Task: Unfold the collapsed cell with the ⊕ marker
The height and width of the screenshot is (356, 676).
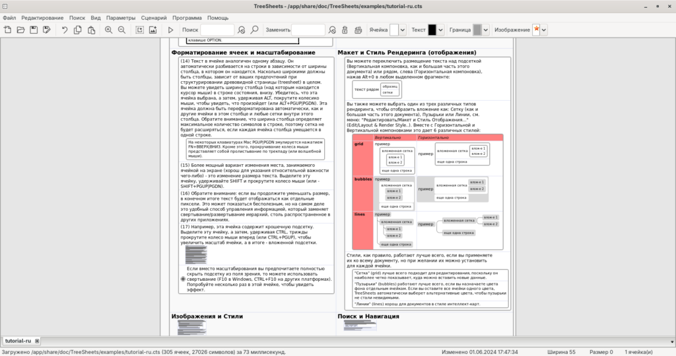Action: [x=184, y=279]
